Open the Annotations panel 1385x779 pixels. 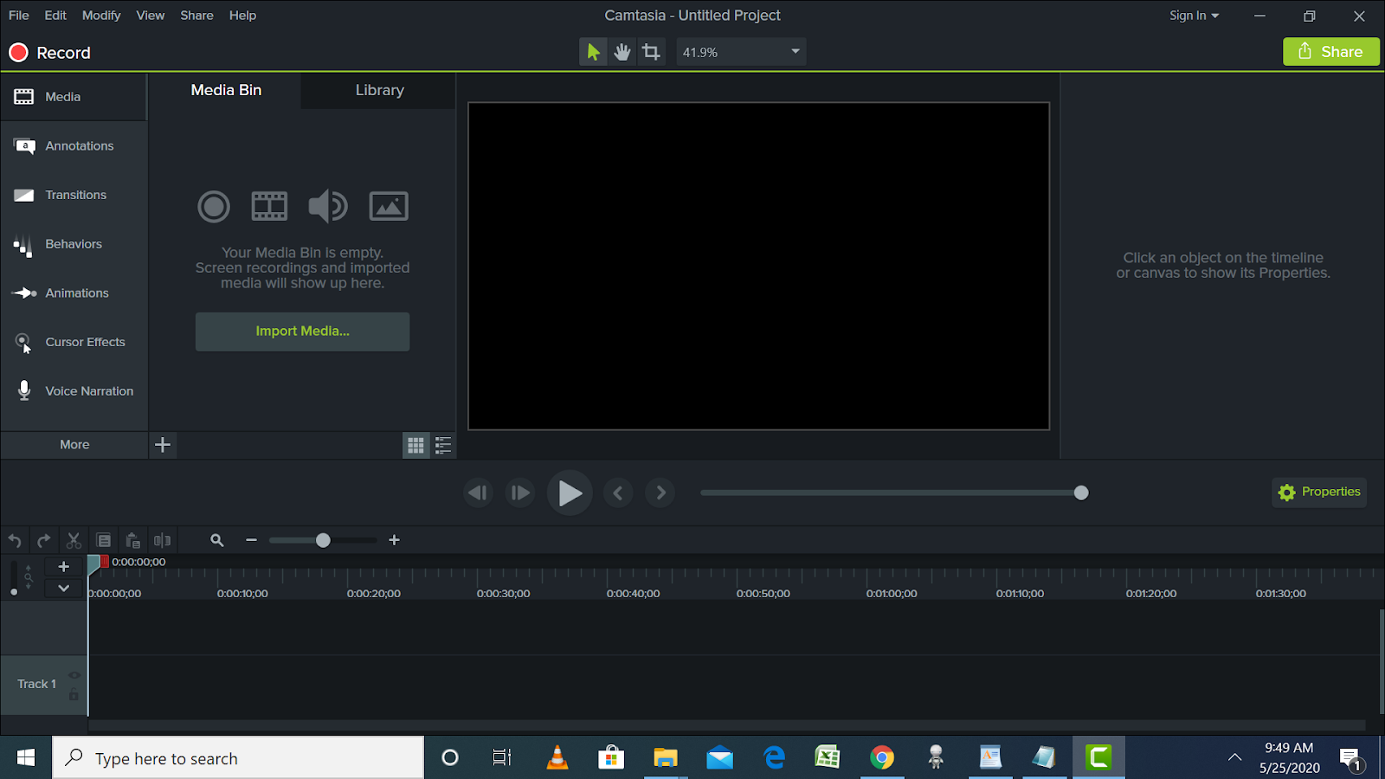point(74,146)
